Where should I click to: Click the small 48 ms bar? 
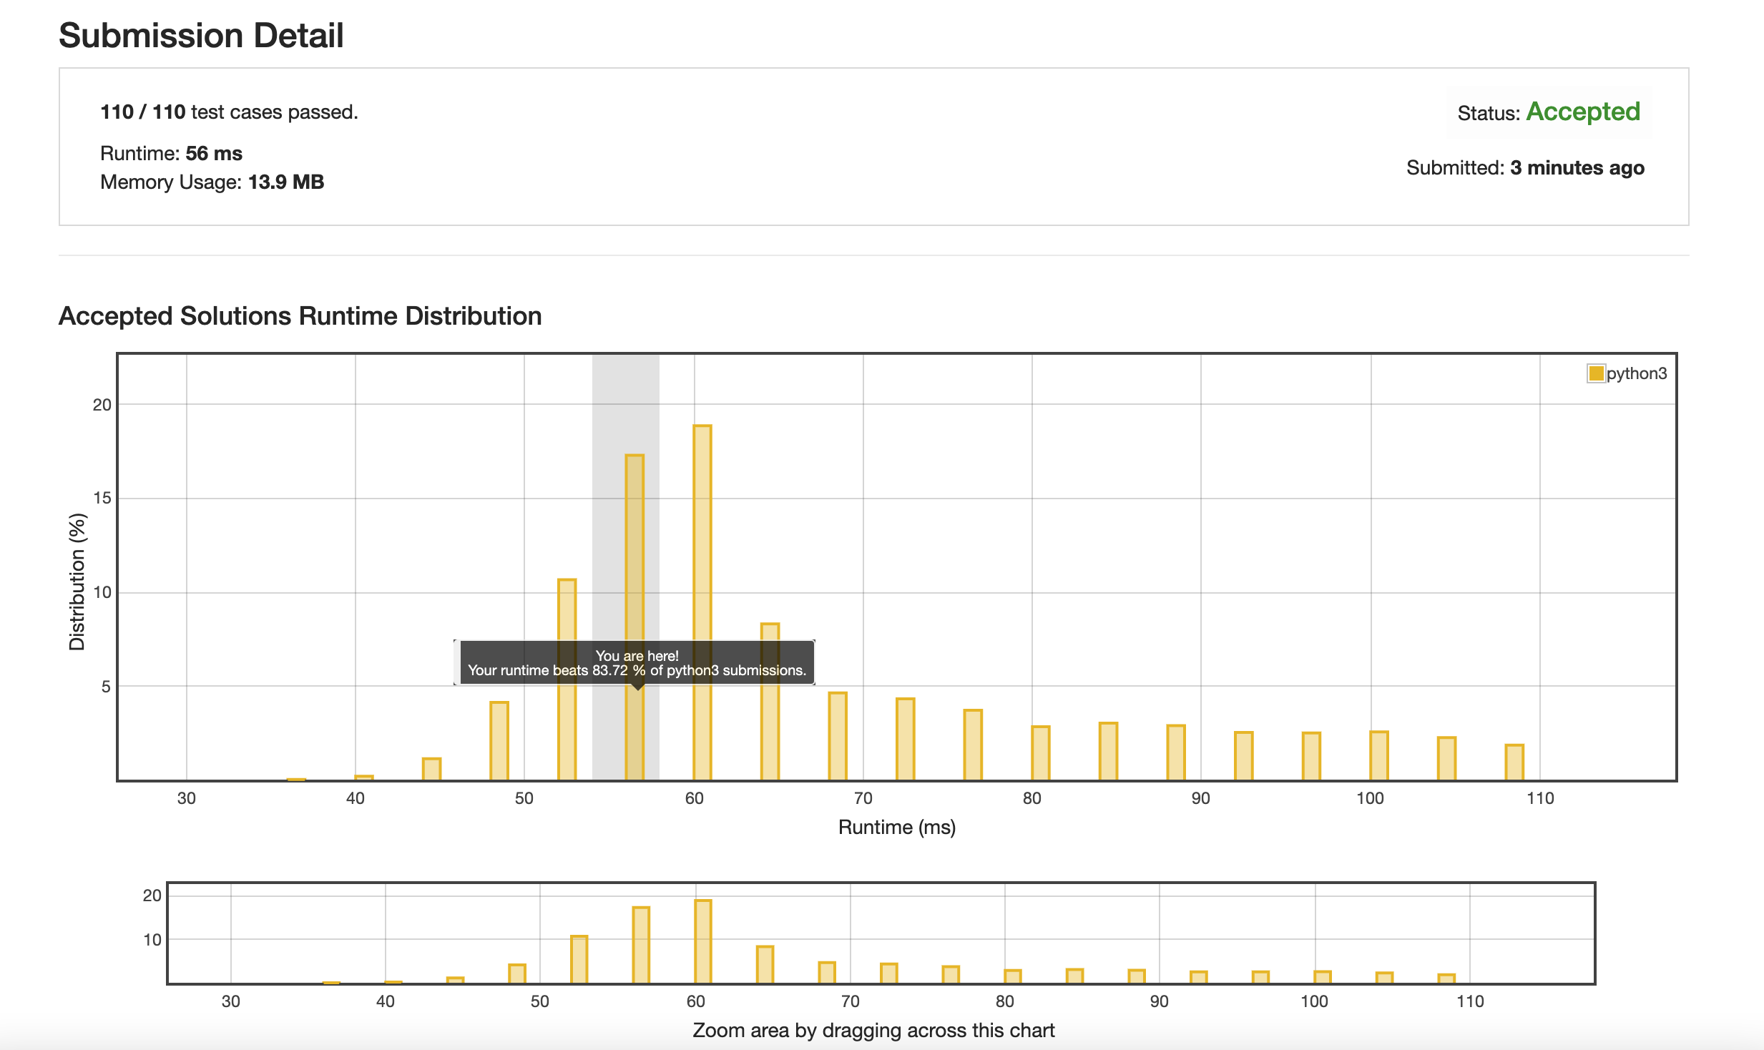(x=499, y=740)
